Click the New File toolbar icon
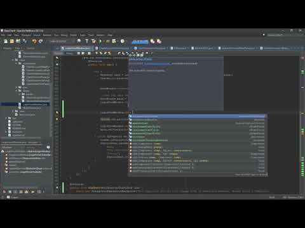 click(6, 41)
